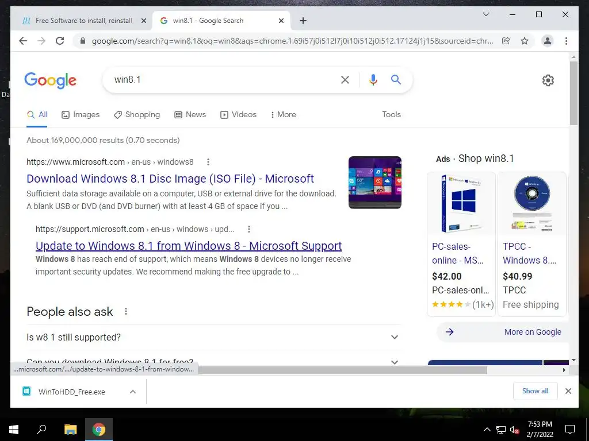Image resolution: width=589 pixels, height=441 pixels.
Task: Open the Chrome three-dot menu
Action: click(566, 41)
